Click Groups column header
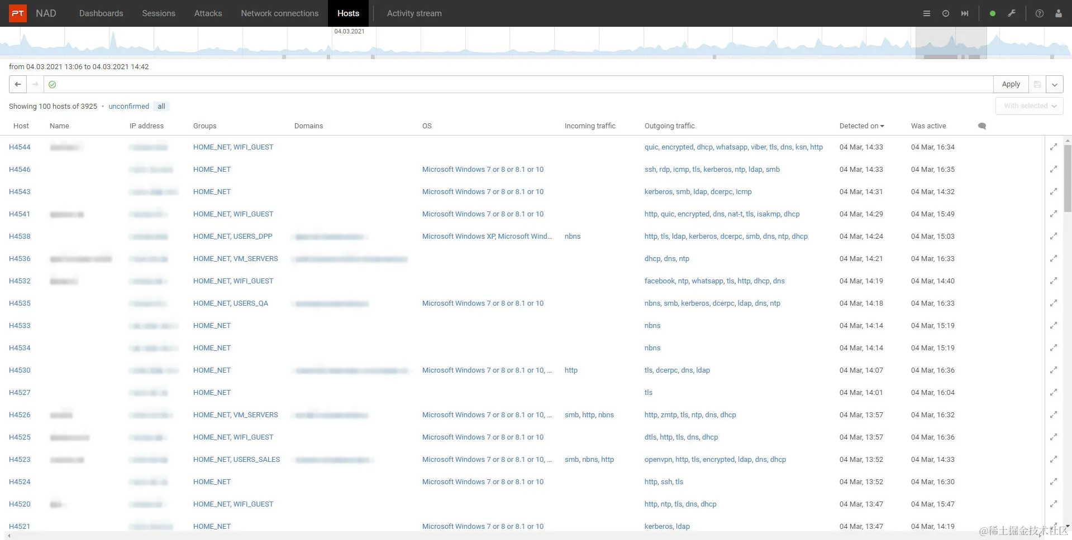Image resolution: width=1072 pixels, height=540 pixels. point(205,126)
